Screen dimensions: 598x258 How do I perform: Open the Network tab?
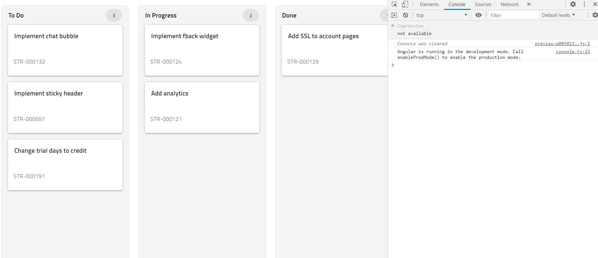(510, 4)
